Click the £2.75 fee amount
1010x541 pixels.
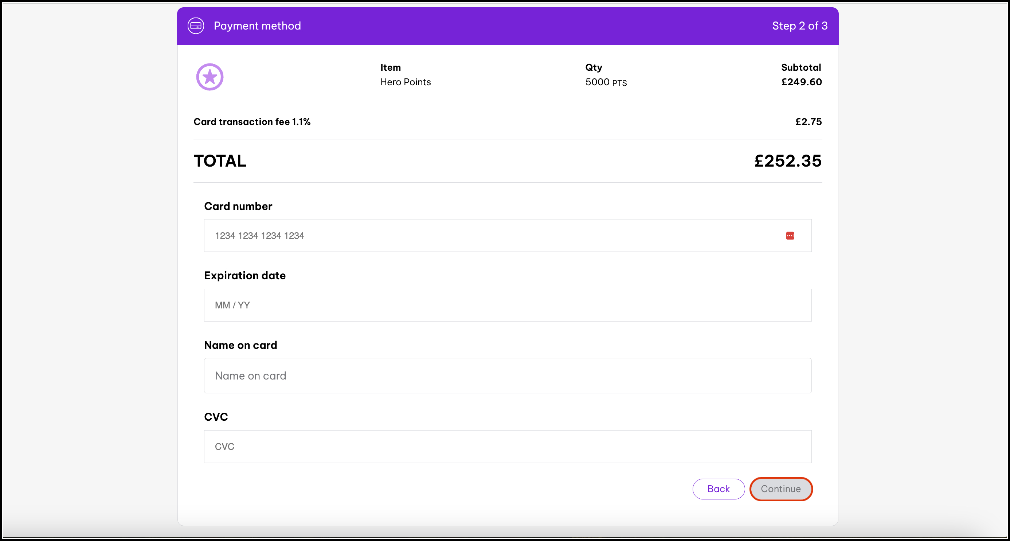point(808,122)
